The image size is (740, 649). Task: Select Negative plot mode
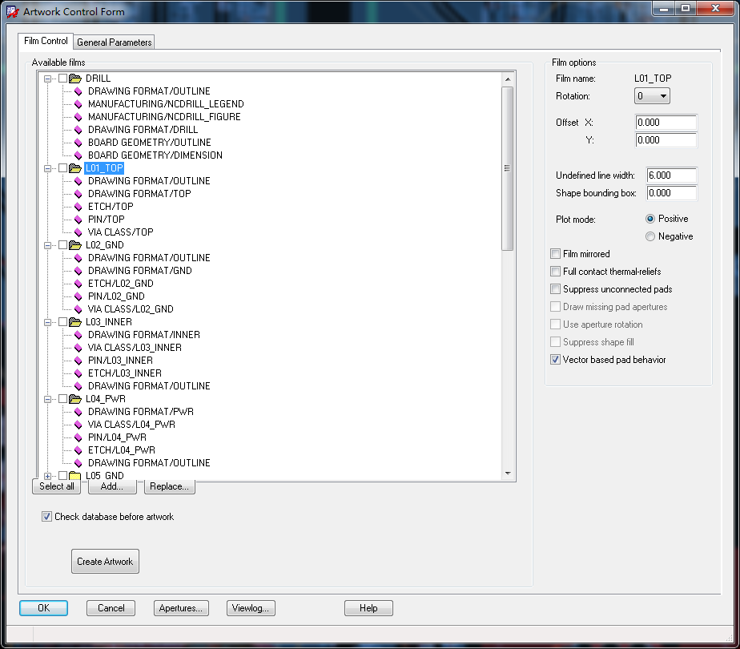point(650,236)
